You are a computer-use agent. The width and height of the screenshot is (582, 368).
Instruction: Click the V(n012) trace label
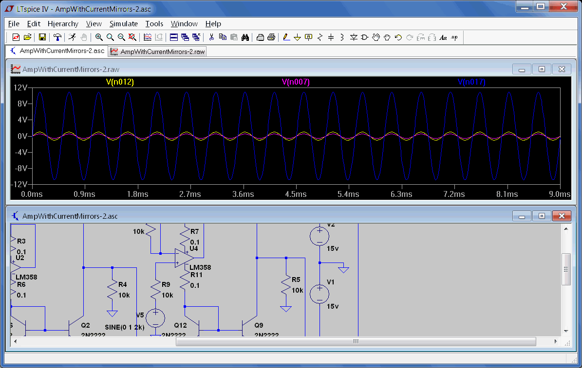coord(120,82)
